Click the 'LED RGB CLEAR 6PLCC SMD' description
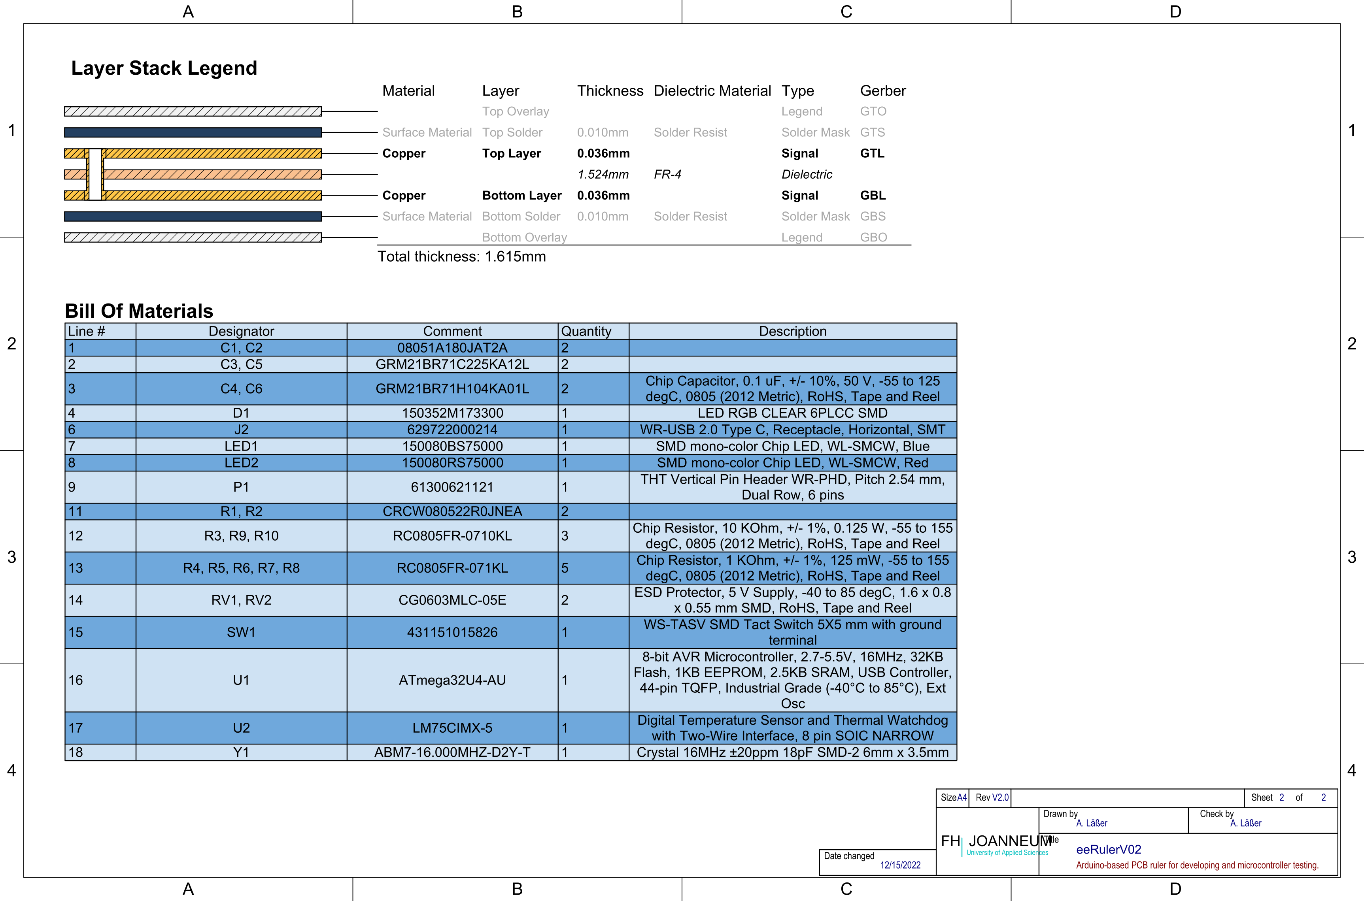 (x=793, y=413)
